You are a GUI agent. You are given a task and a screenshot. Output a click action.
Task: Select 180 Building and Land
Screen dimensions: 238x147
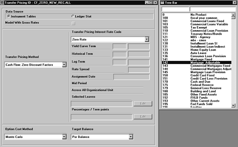coord(197,91)
